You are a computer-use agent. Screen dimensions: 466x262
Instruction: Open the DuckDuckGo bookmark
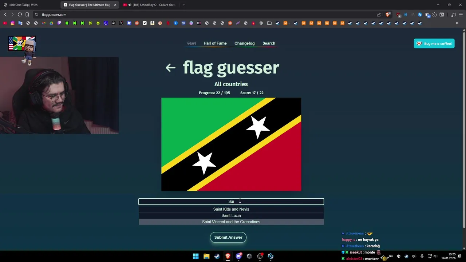point(160,23)
